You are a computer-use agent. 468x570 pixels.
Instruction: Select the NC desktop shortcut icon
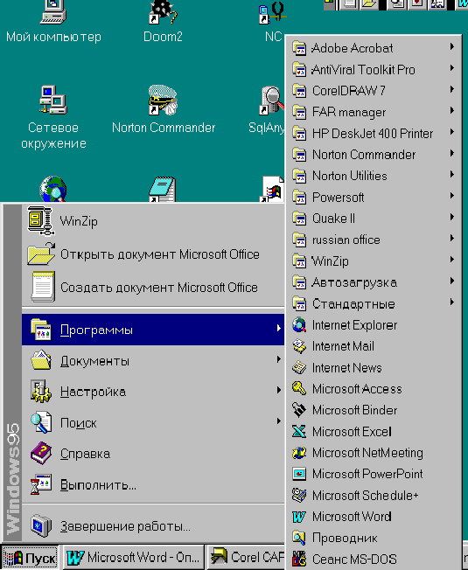[272, 13]
